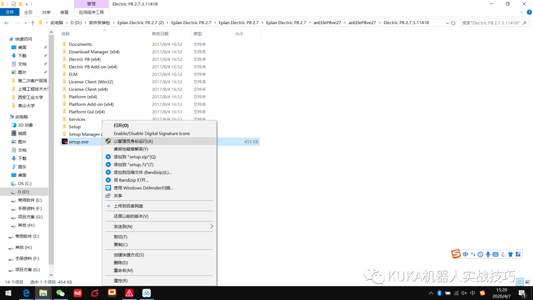Switch to the 主页 ribbon tab

pyautogui.click(x=28, y=12)
